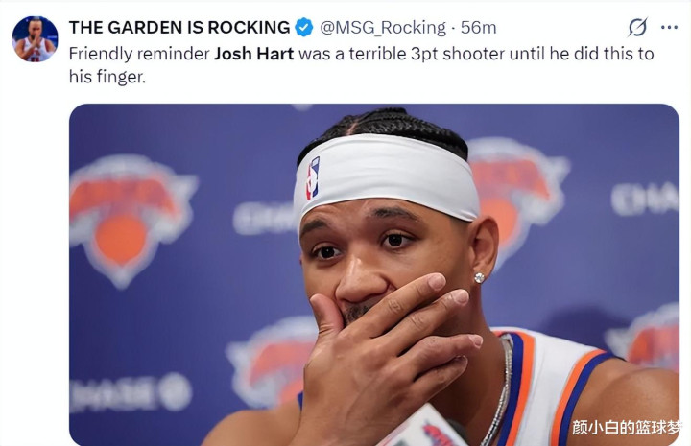This screenshot has width=691, height=446.
Task: Click the partial CHA text at photo's right edge
Action: point(645,199)
